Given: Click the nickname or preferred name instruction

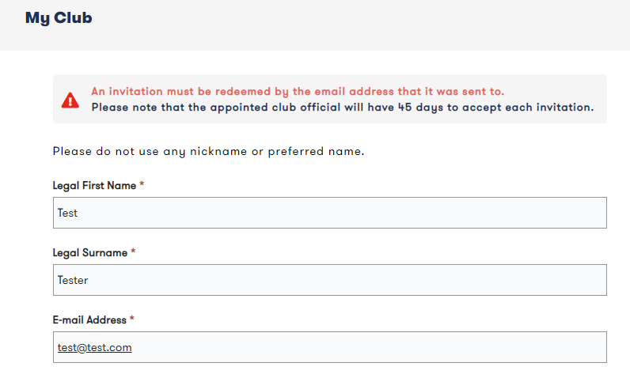Looking at the screenshot, I should pyautogui.click(x=208, y=151).
